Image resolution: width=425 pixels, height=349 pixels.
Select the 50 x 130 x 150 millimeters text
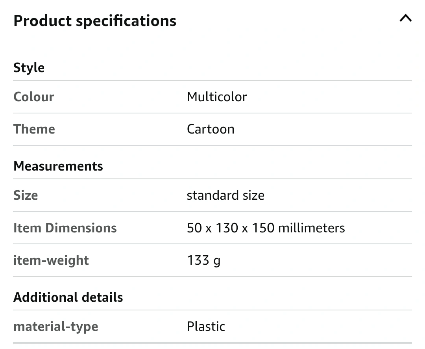[x=266, y=228]
